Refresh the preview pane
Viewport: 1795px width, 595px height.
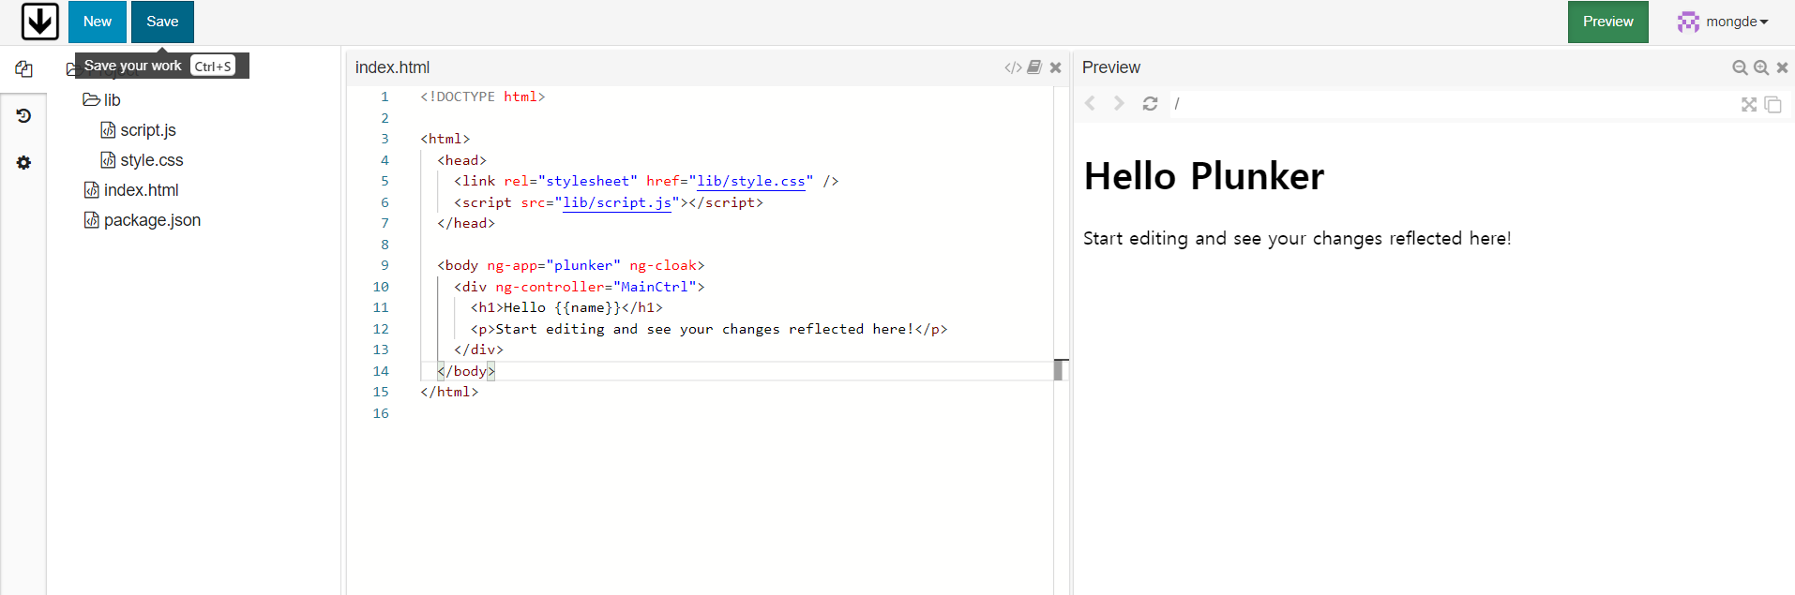coord(1150,104)
